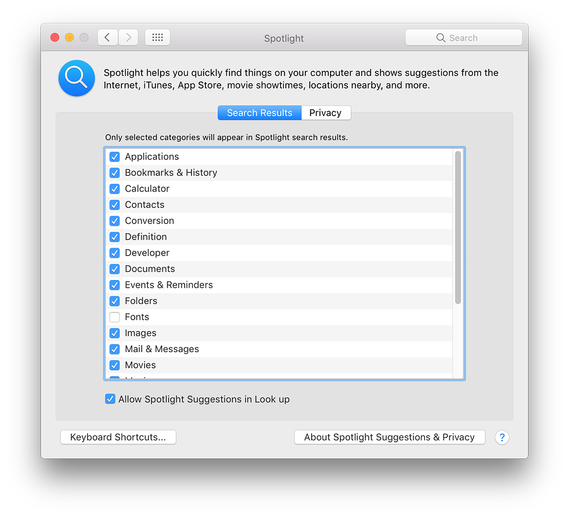The image size is (569, 517).
Task: Disable Developer in search results
Action: [114, 253]
